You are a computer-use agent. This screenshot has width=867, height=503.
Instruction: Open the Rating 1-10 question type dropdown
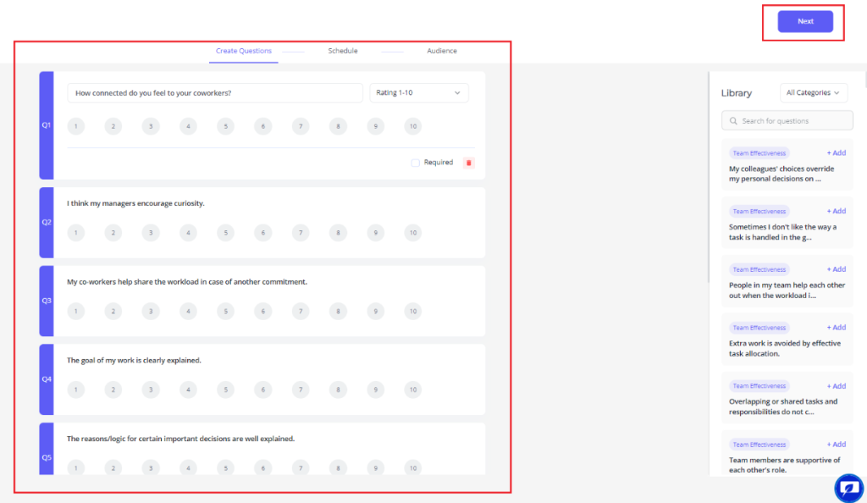click(x=418, y=93)
